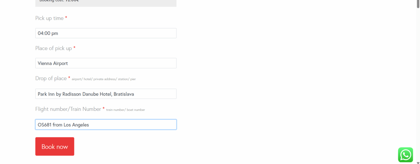Click the WhatsApp chat icon
Image resolution: width=420 pixels, height=164 pixels.
coord(405,155)
